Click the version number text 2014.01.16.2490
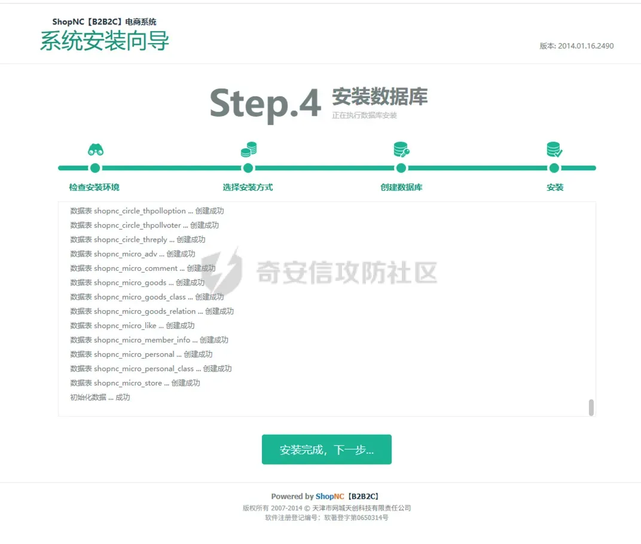Screen dimensions: 641x544 pyautogui.click(x=585, y=46)
